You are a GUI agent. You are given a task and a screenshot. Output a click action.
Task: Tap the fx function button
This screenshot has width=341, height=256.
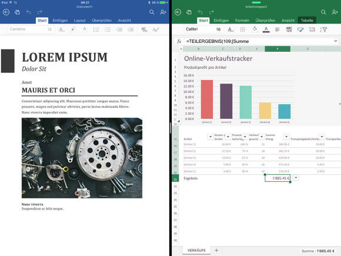[179, 41]
